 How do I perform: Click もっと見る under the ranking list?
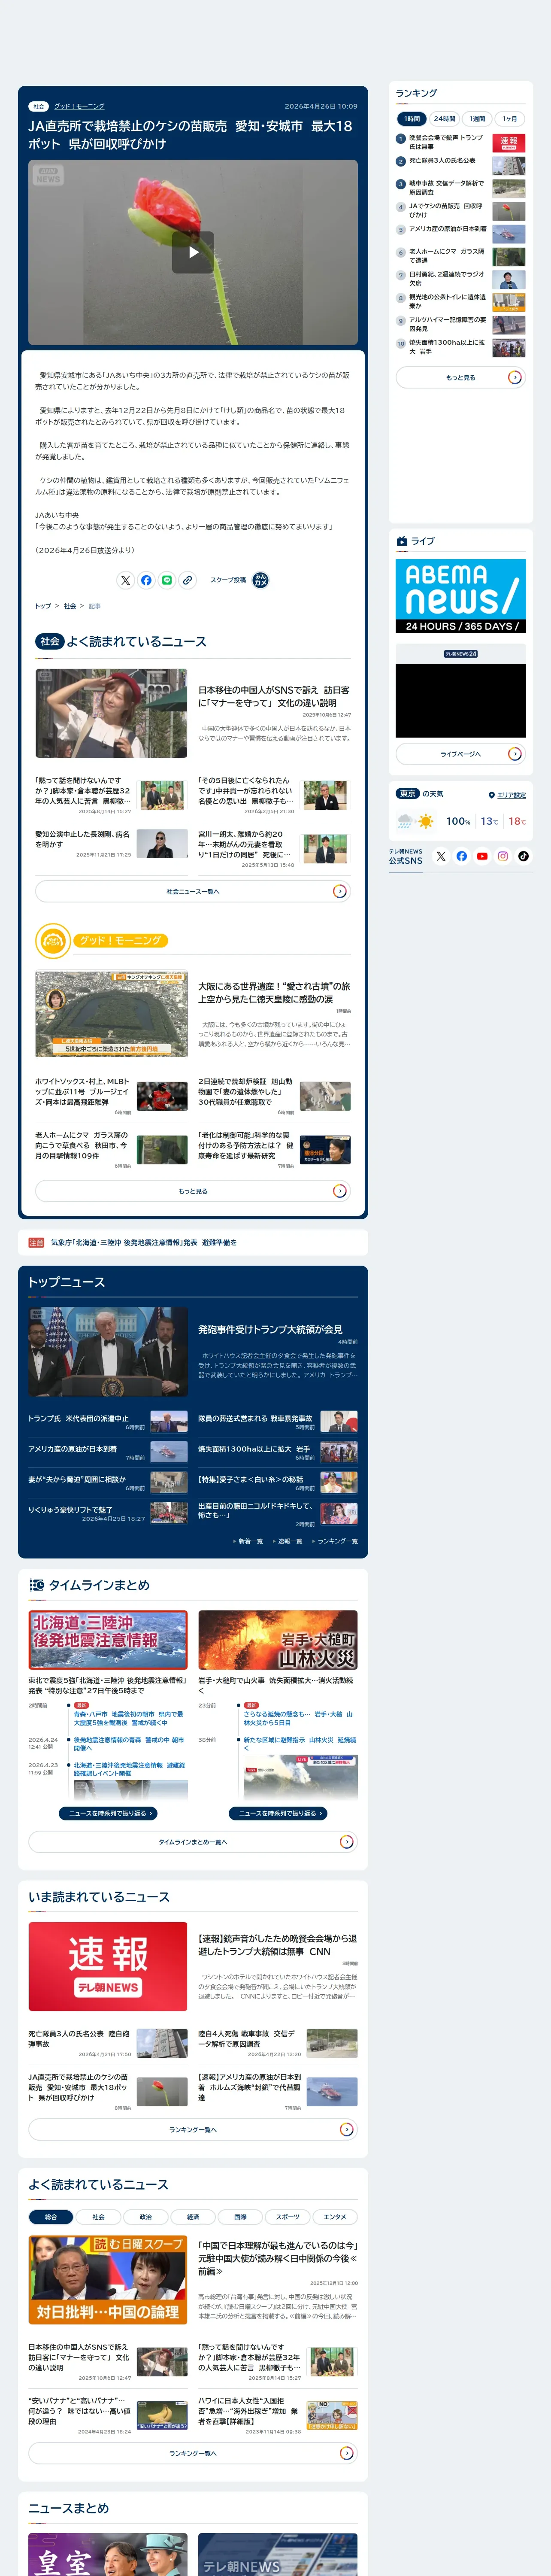tap(460, 377)
